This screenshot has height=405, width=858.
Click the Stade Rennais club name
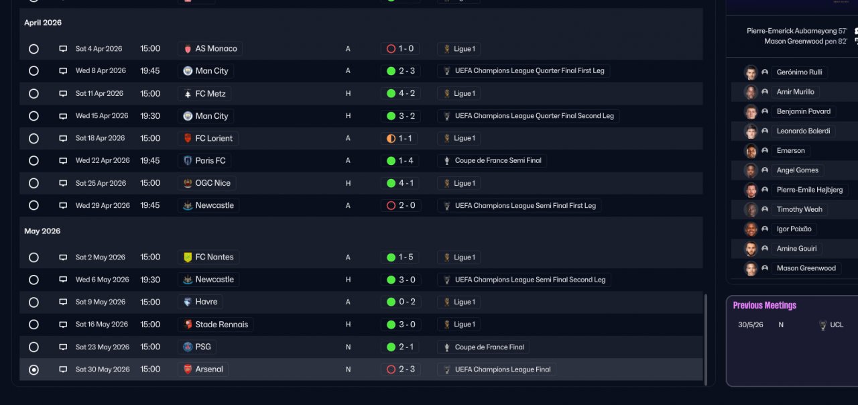click(x=221, y=325)
